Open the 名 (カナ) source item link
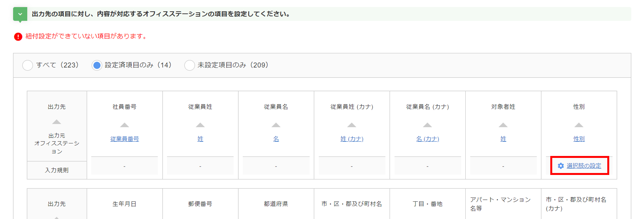 (427, 139)
